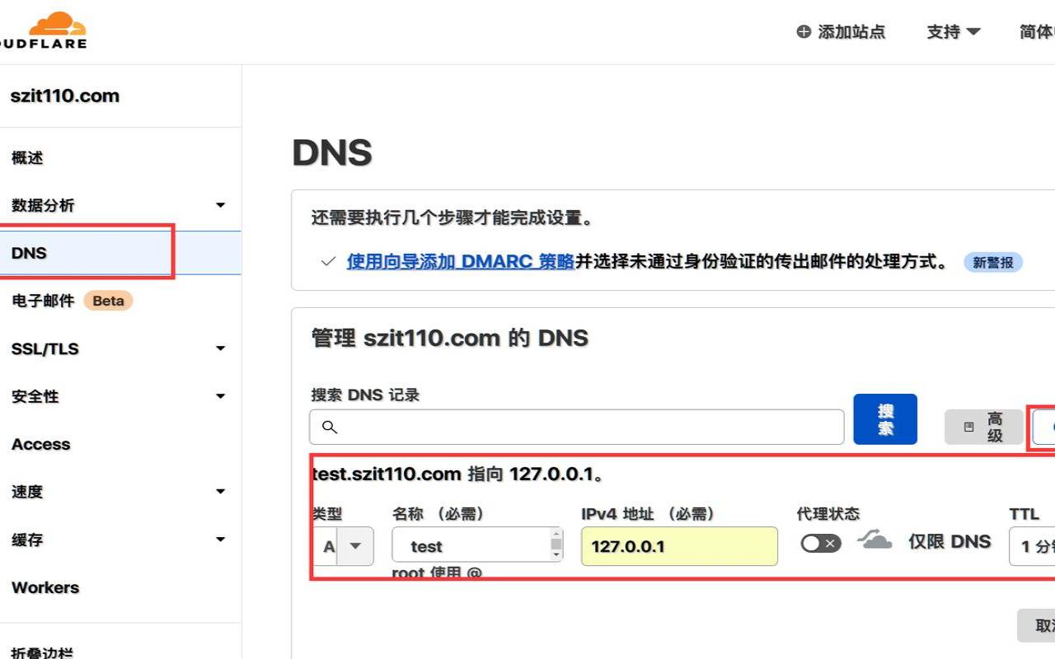Click the blue 搜索 button
The image size is (1055, 659).
click(885, 419)
